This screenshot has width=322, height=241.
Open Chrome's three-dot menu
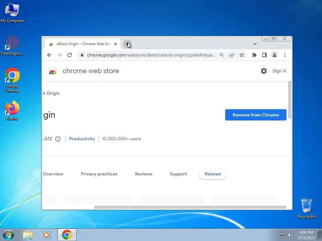click(285, 55)
